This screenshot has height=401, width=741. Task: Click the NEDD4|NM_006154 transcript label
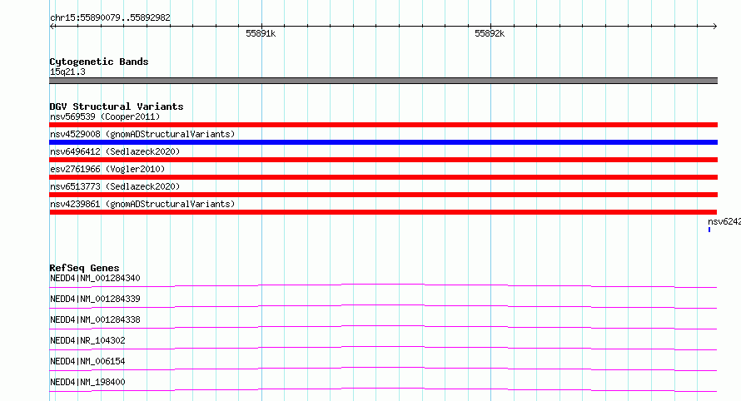[87, 361]
